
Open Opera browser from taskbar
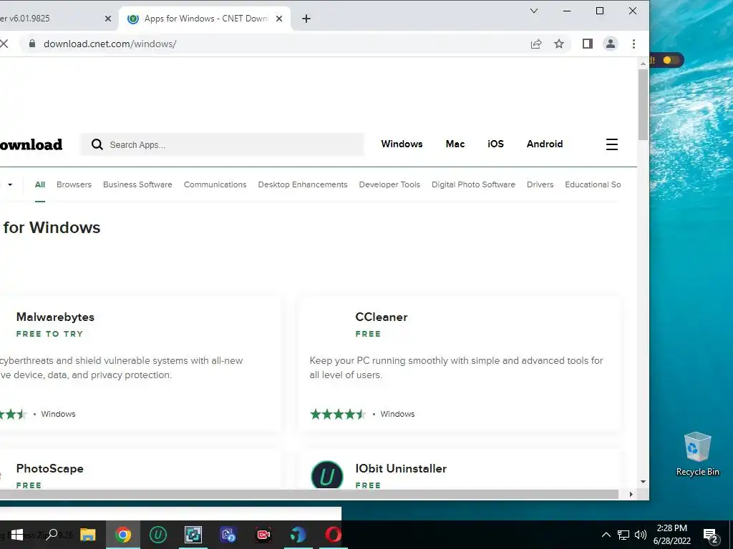tap(333, 535)
